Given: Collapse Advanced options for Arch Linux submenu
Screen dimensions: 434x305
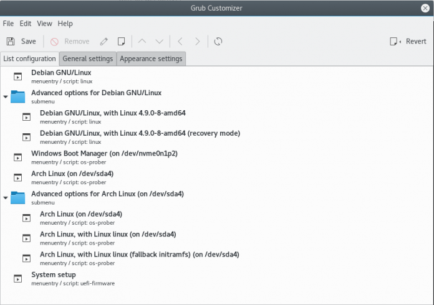Looking at the screenshot, I should pos(5,198).
